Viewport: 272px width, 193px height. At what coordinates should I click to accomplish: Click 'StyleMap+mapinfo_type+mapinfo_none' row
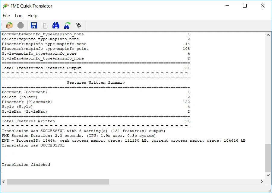(x=96, y=58)
